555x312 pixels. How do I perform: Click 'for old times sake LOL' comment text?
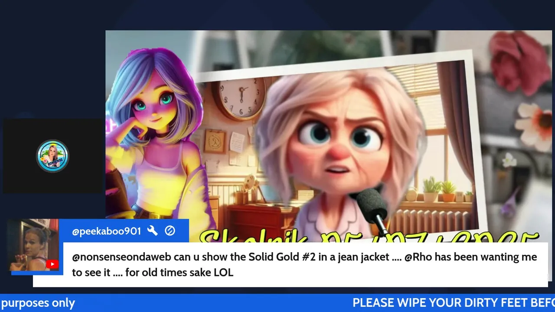[x=180, y=273]
